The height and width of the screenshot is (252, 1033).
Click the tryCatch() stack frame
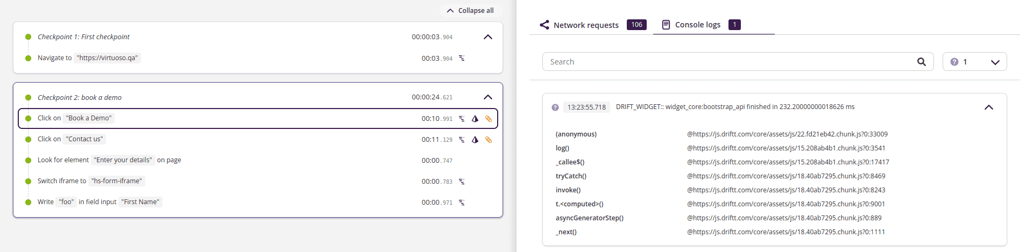571,176
